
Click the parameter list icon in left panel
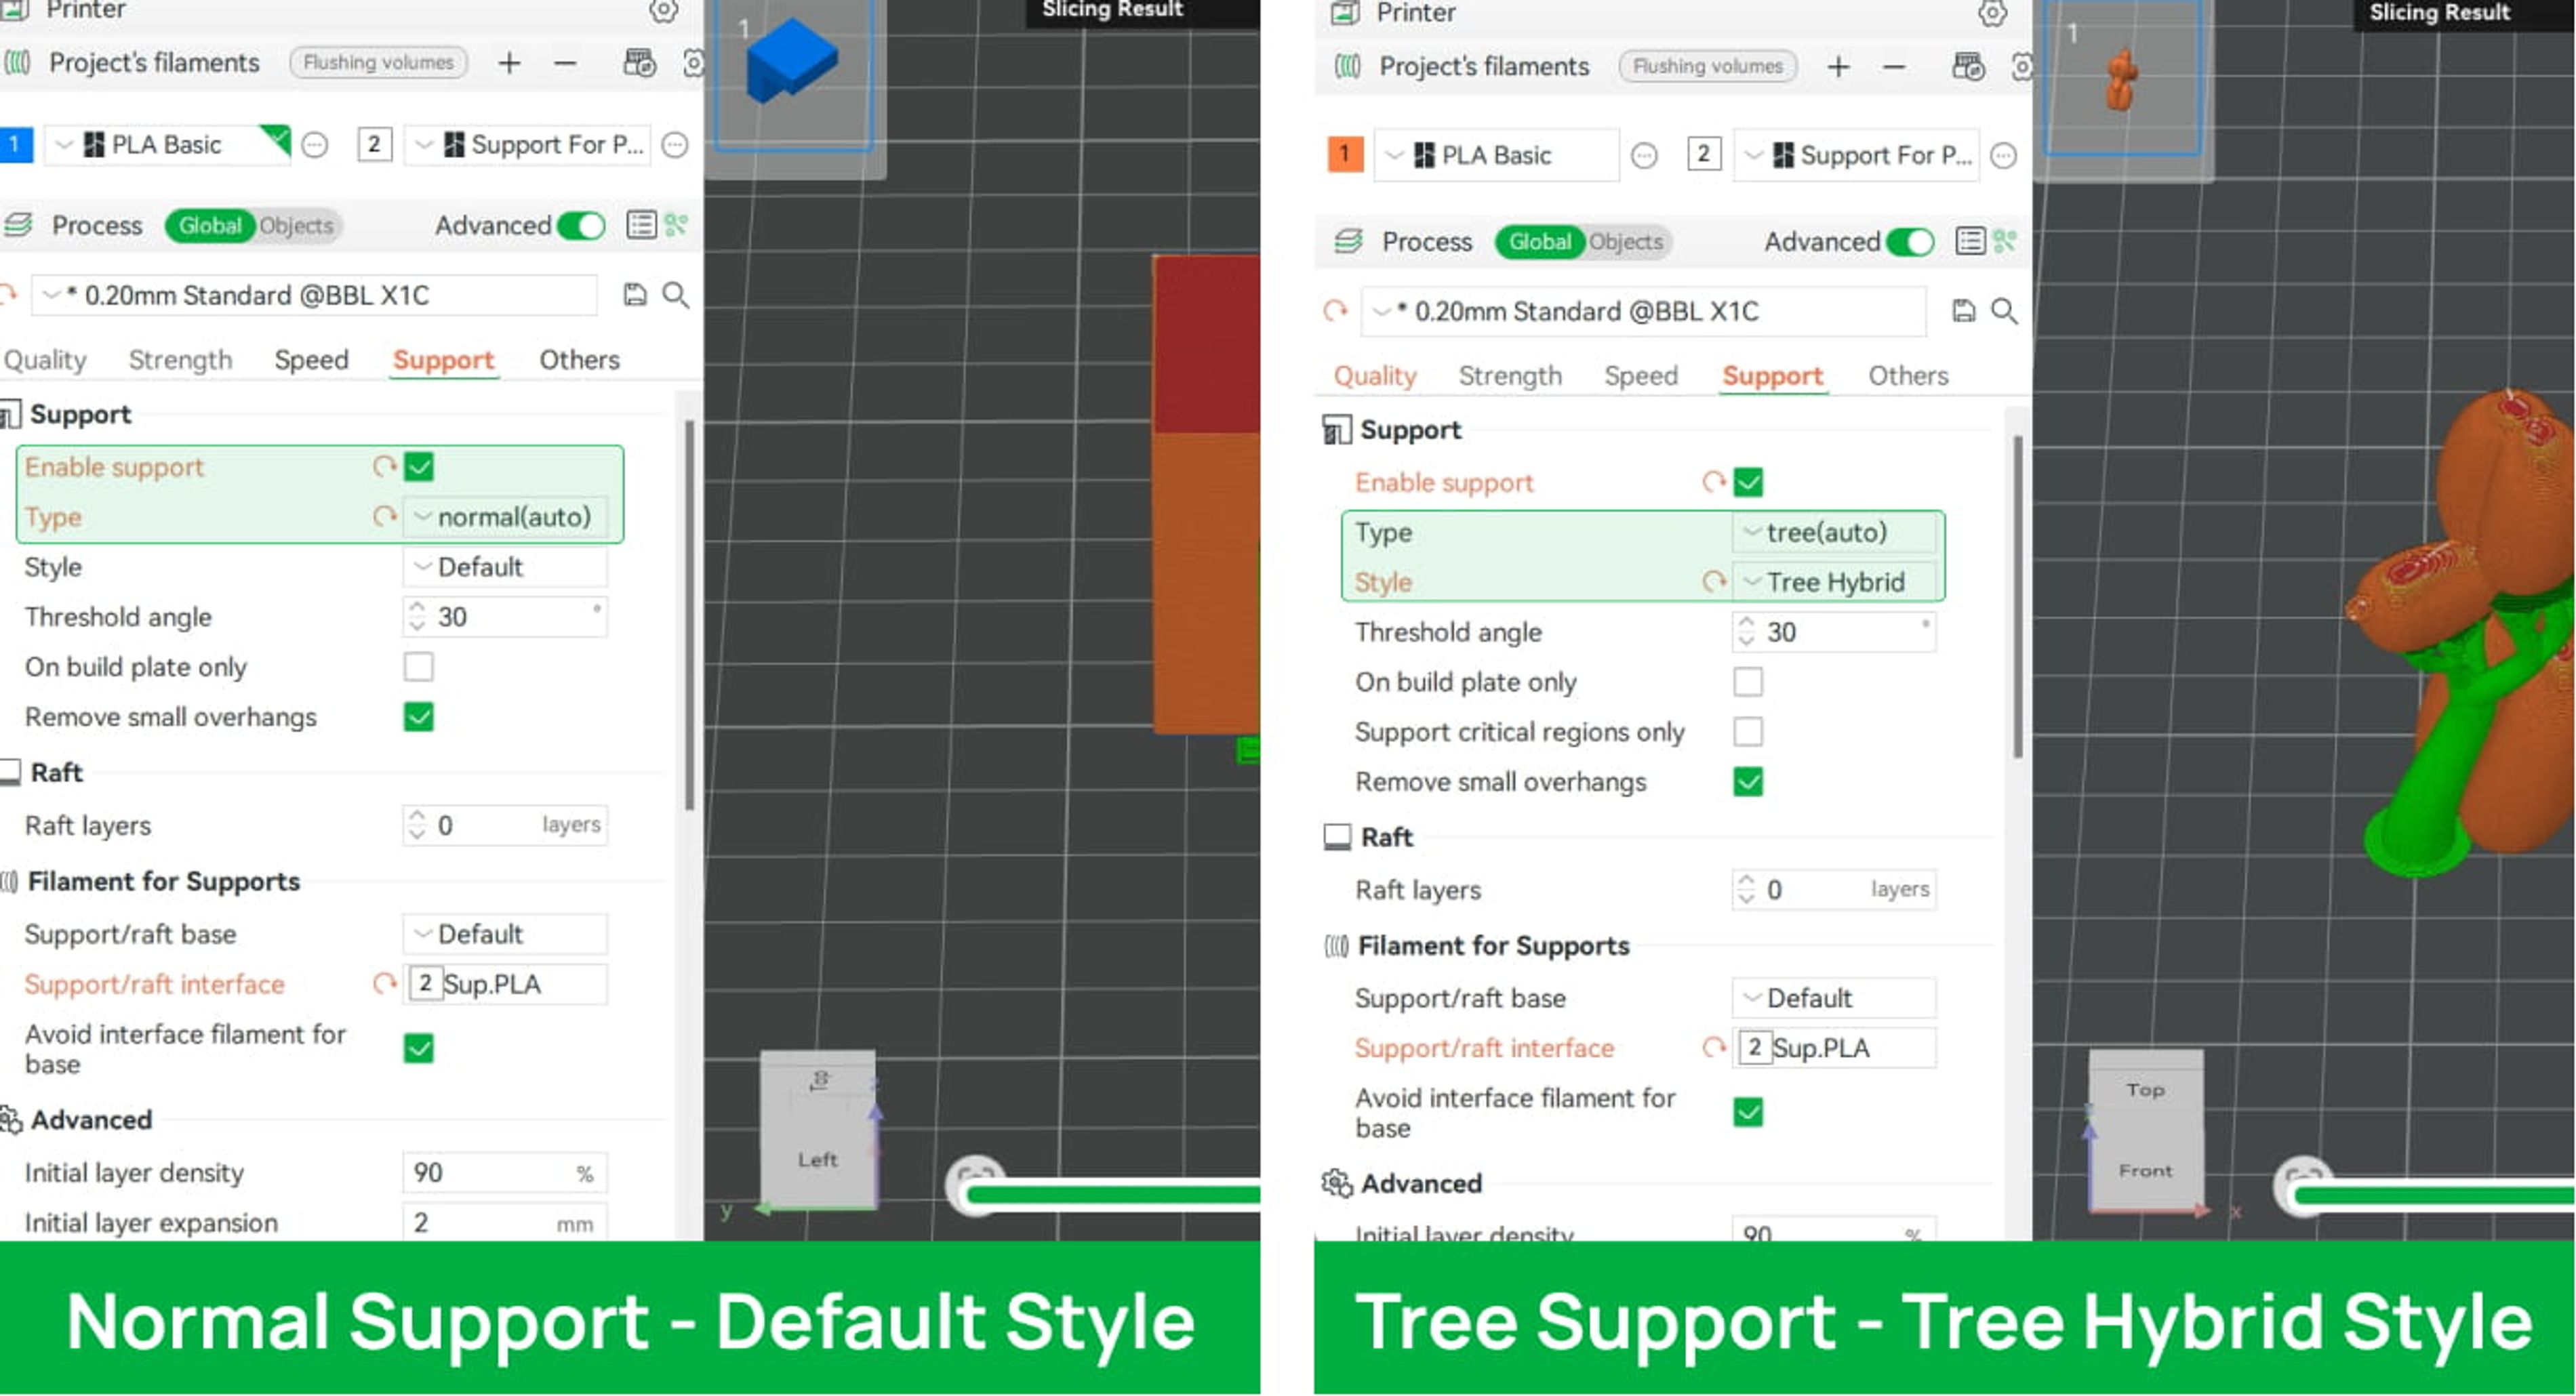click(x=641, y=225)
